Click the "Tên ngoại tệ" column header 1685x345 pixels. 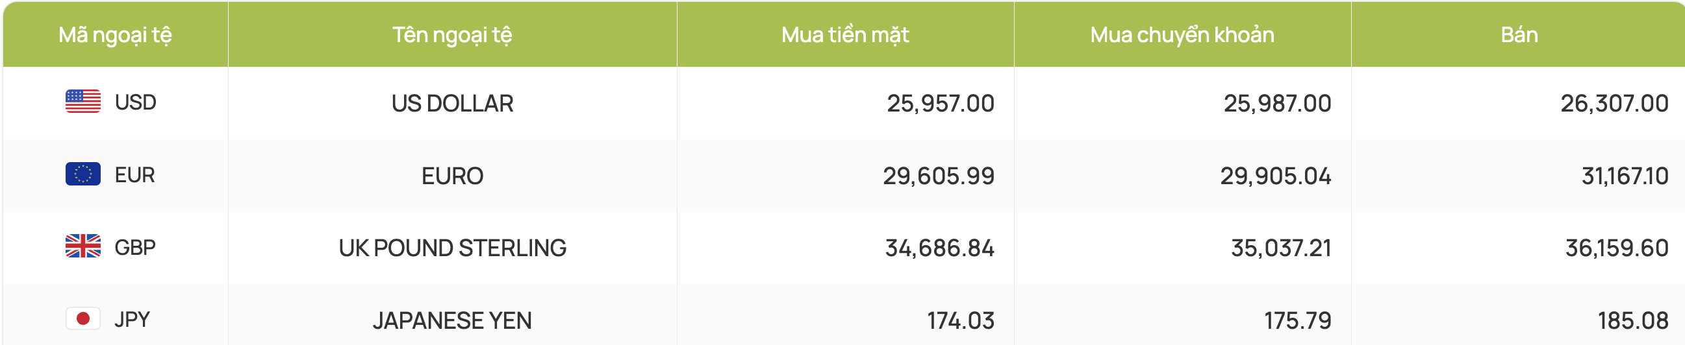[x=452, y=34]
